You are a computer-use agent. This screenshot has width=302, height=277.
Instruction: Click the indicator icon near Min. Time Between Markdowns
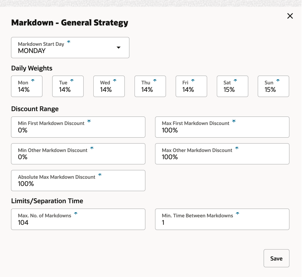[238, 214]
